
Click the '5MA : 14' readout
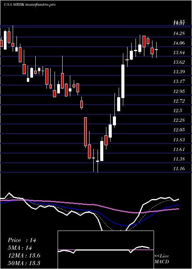20,248
